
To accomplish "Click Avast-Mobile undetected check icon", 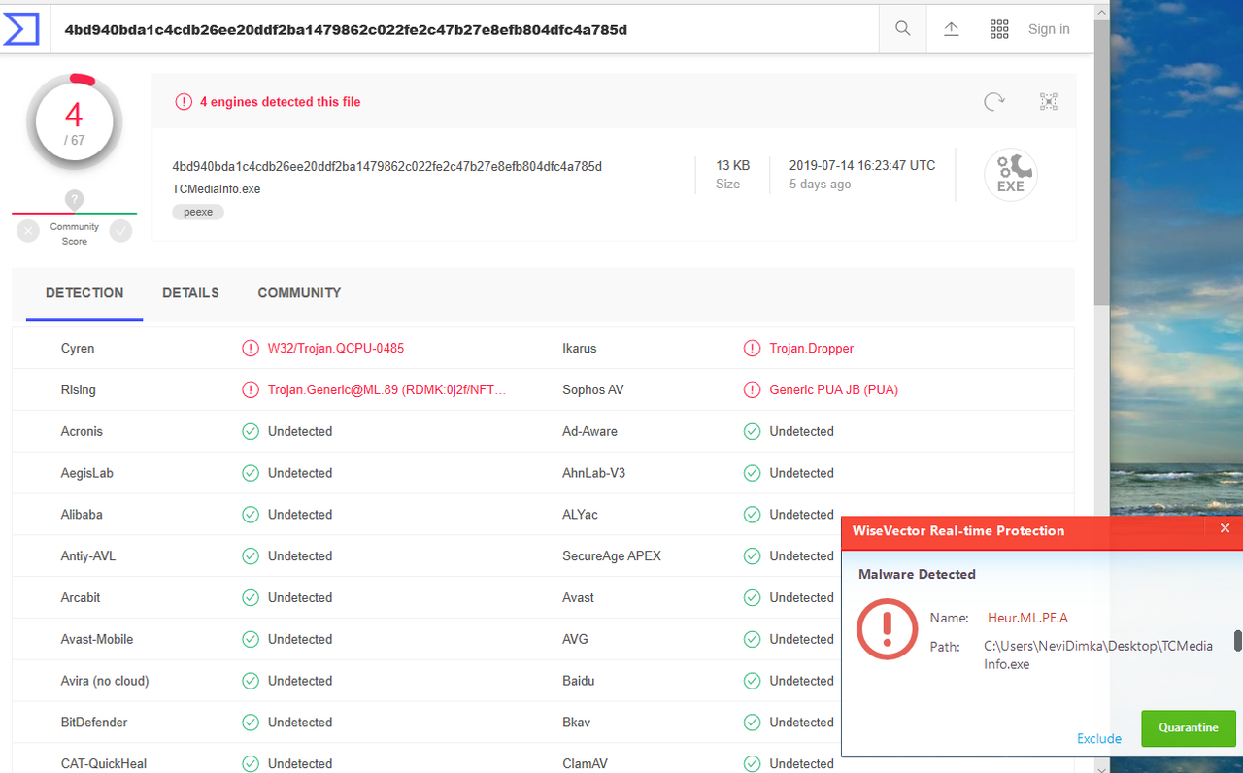I will pos(251,639).
